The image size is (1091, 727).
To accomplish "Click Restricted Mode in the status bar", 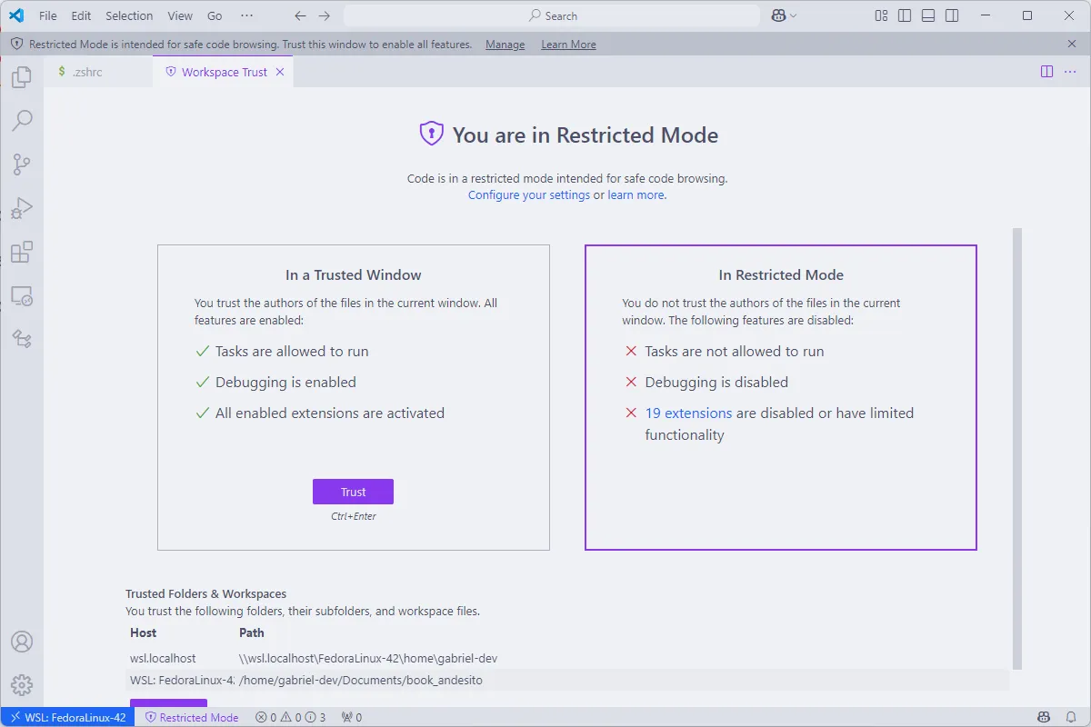I will pyautogui.click(x=191, y=717).
